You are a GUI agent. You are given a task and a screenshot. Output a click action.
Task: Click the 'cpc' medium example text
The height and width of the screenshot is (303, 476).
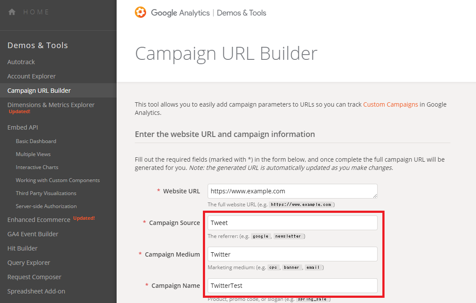[273, 267]
